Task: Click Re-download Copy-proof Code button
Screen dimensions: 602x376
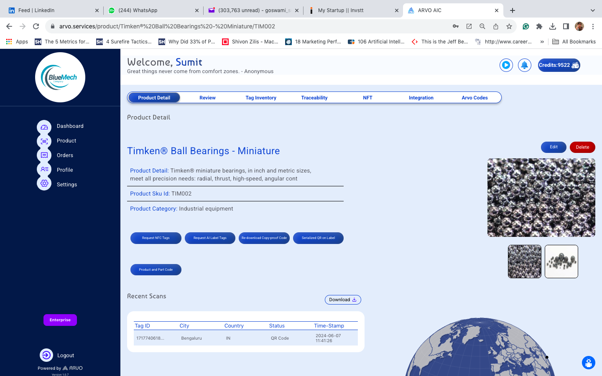Action: (x=264, y=238)
